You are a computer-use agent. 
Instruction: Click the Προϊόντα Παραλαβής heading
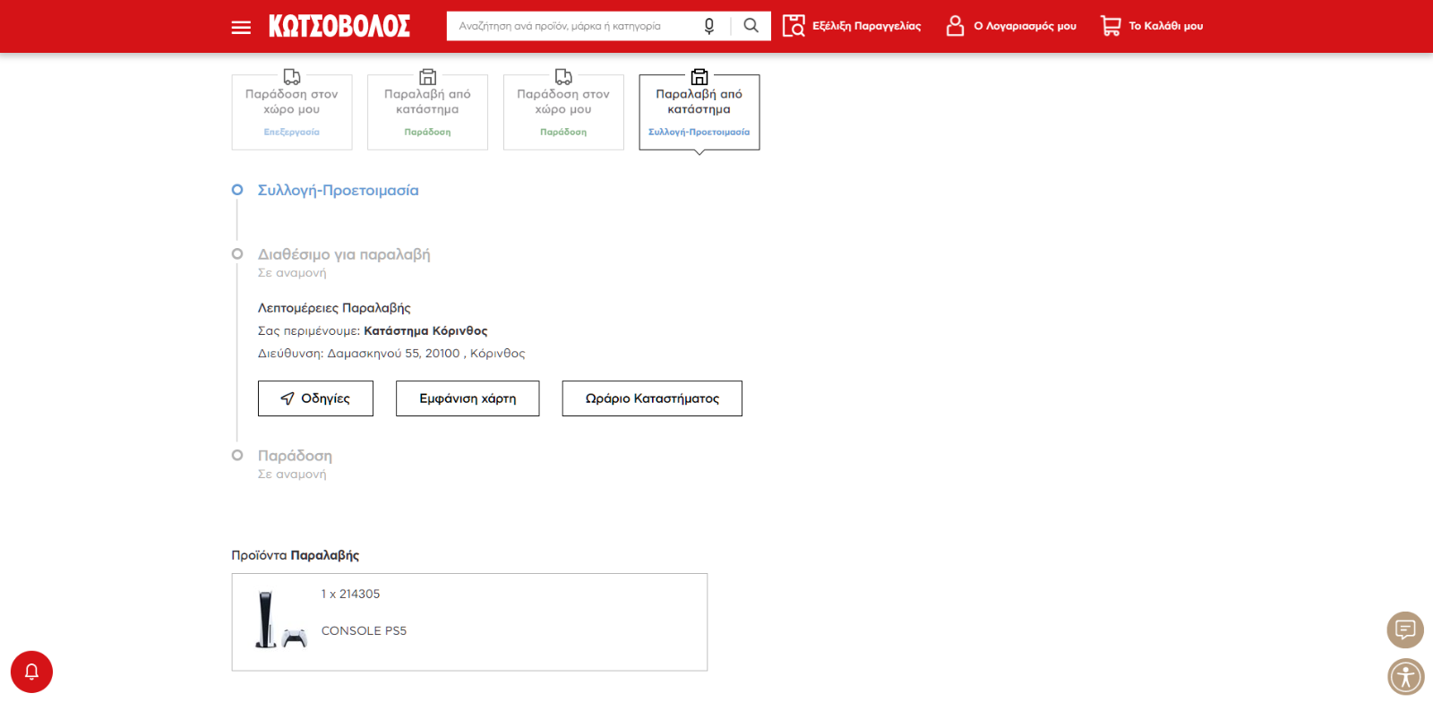[296, 555]
